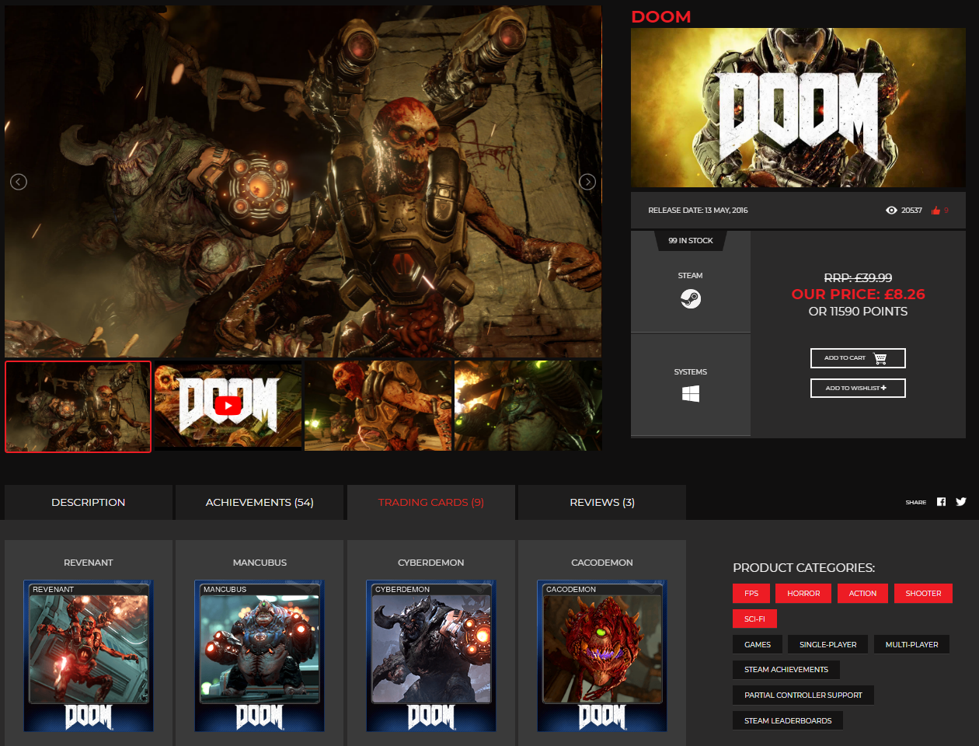Click the Steam platform logo icon
Viewport: 979px width, 746px height.
pos(690,298)
